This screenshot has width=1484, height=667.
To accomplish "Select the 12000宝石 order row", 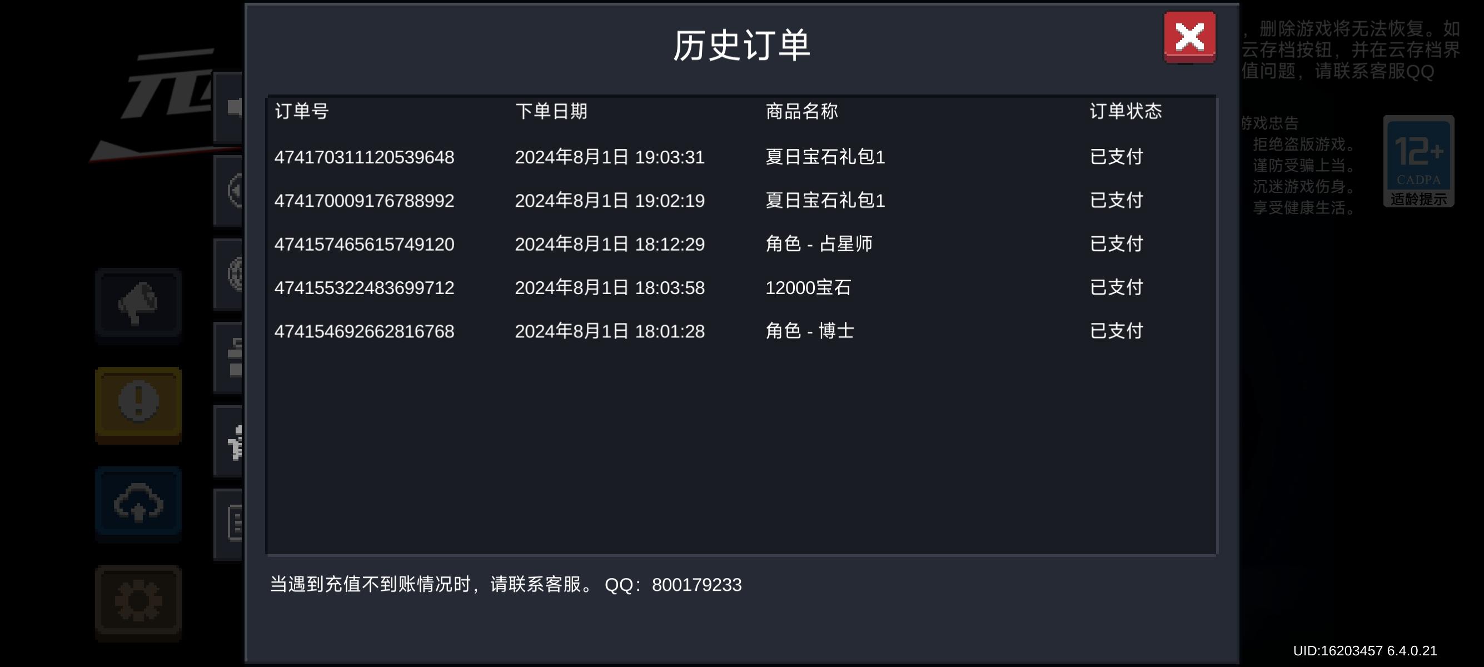I will pos(808,287).
